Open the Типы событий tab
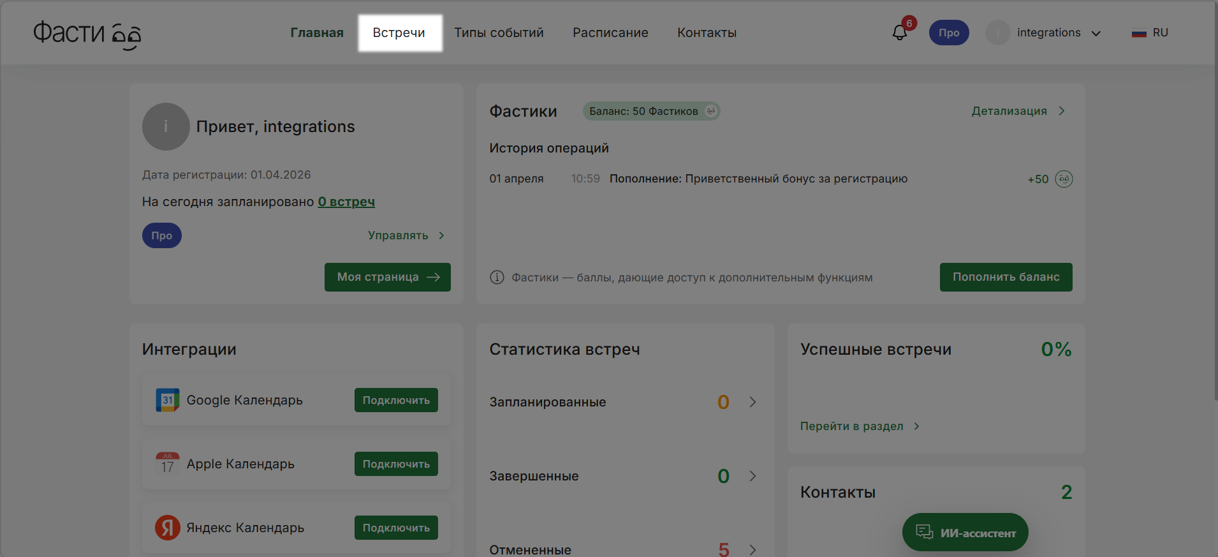The width and height of the screenshot is (1218, 557). (499, 33)
